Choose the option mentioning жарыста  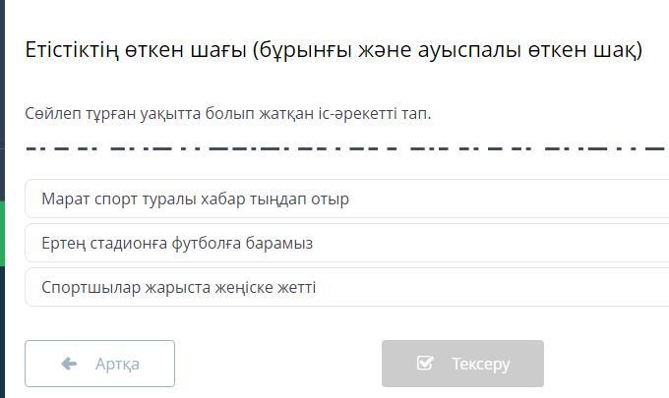(181, 287)
